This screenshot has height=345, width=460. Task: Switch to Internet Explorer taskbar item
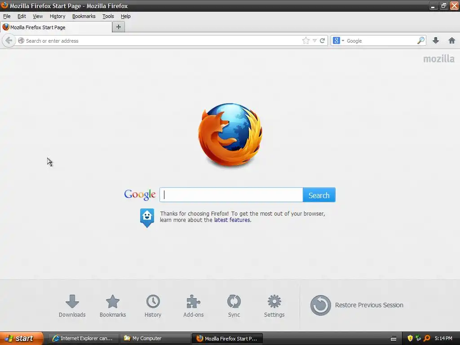(83, 338)
